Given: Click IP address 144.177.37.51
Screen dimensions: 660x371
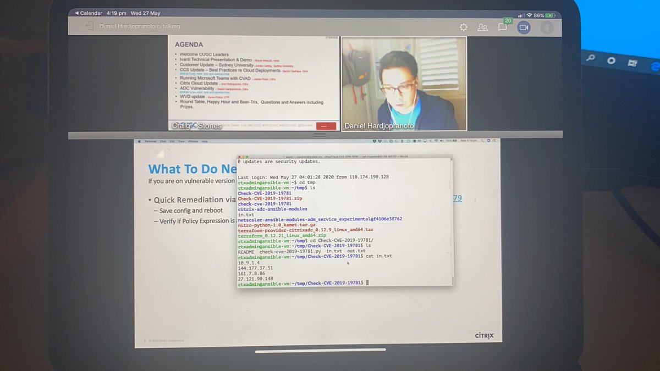Looking at the screenshot, I should (255, 268).
